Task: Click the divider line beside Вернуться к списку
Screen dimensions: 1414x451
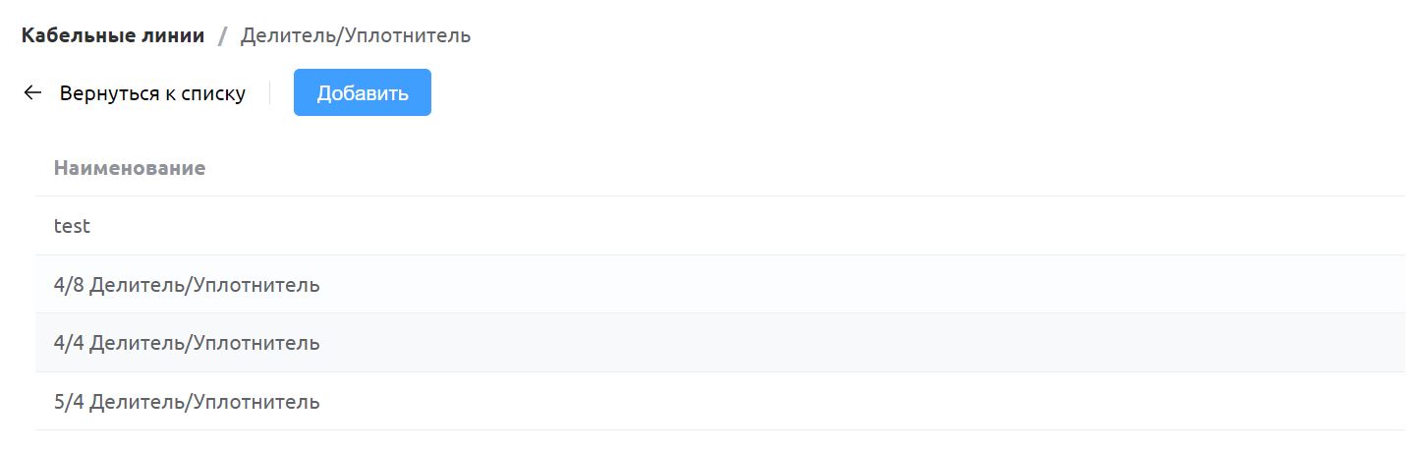Action: tap(270, 93)
